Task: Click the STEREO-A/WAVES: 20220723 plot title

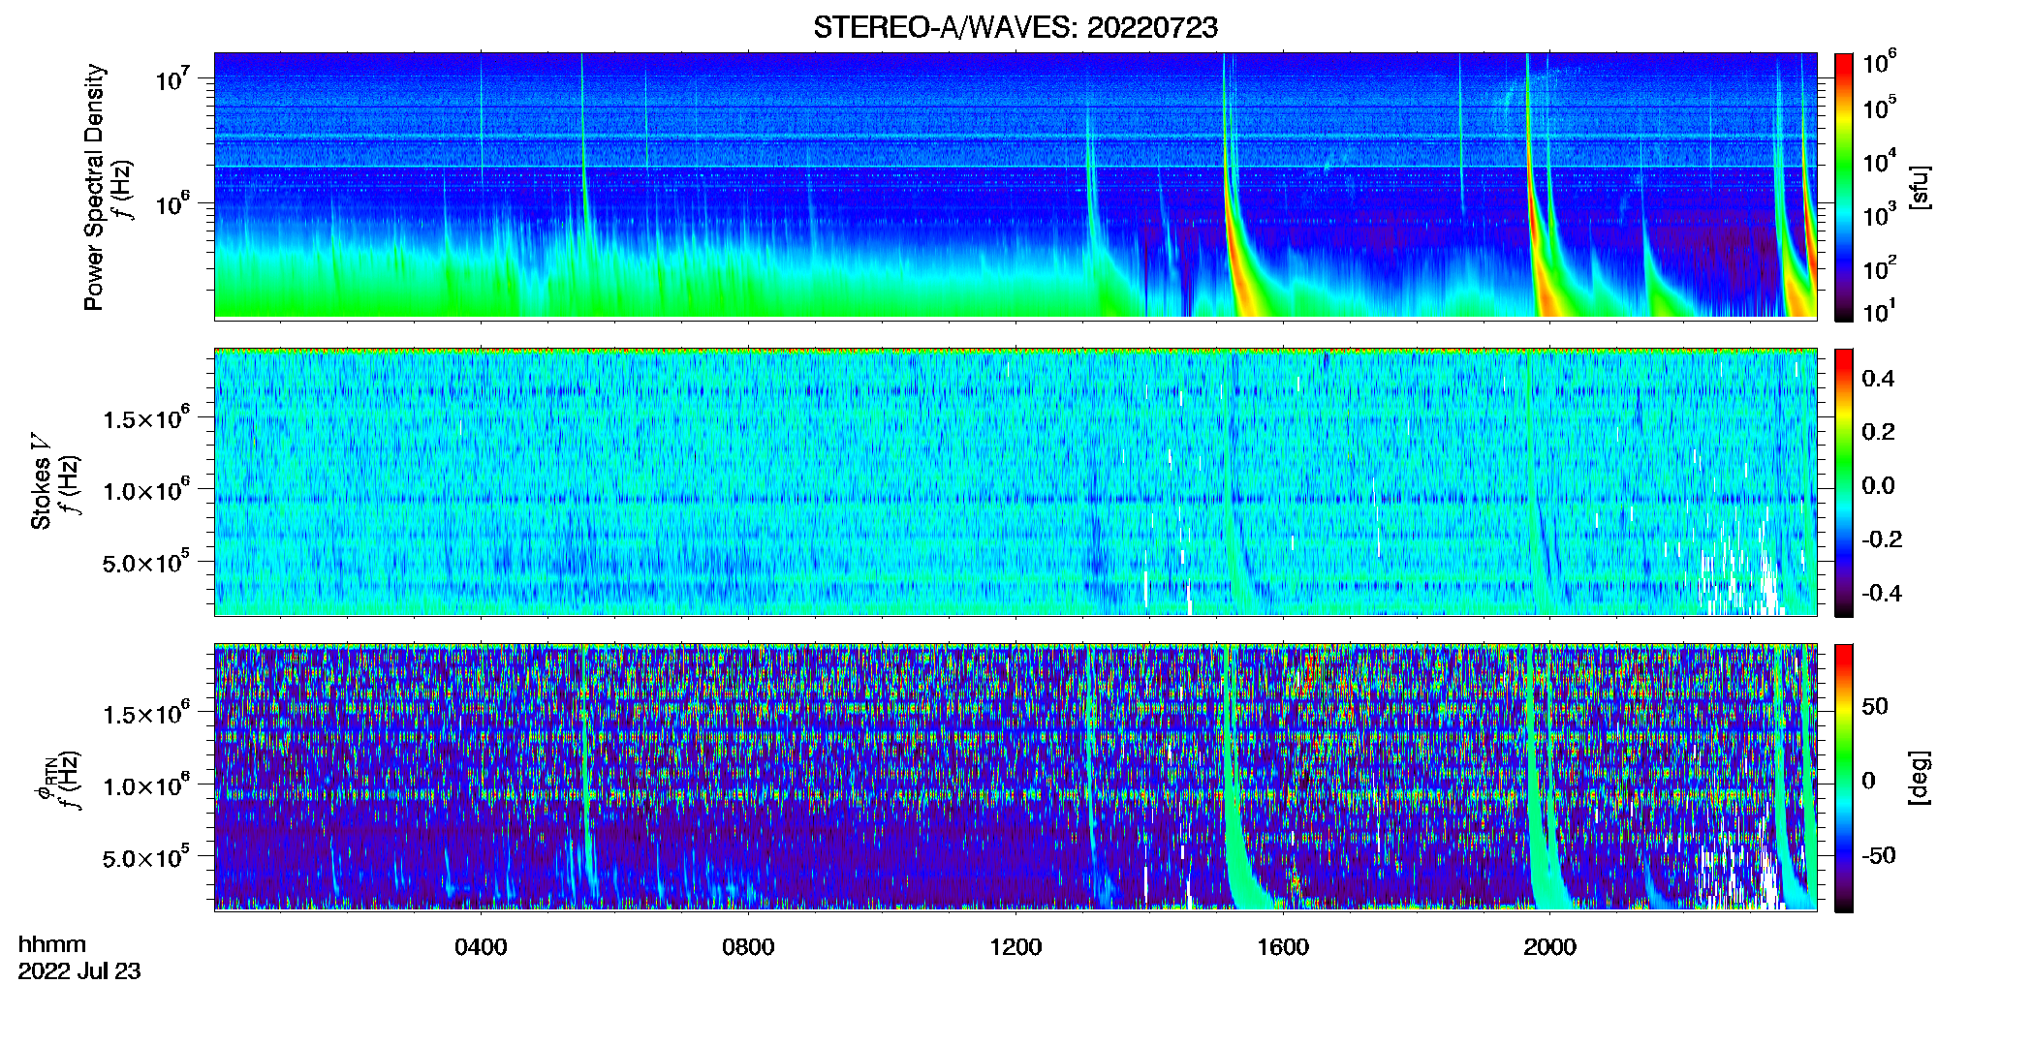Action: (x=1015, y=28)
